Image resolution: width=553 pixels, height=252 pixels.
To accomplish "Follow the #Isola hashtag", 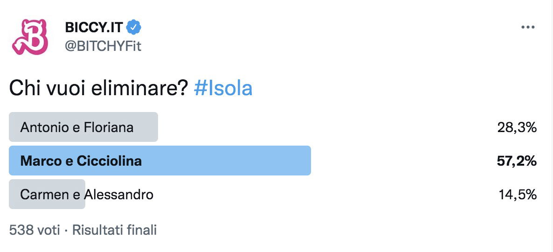I will point(223,88).
